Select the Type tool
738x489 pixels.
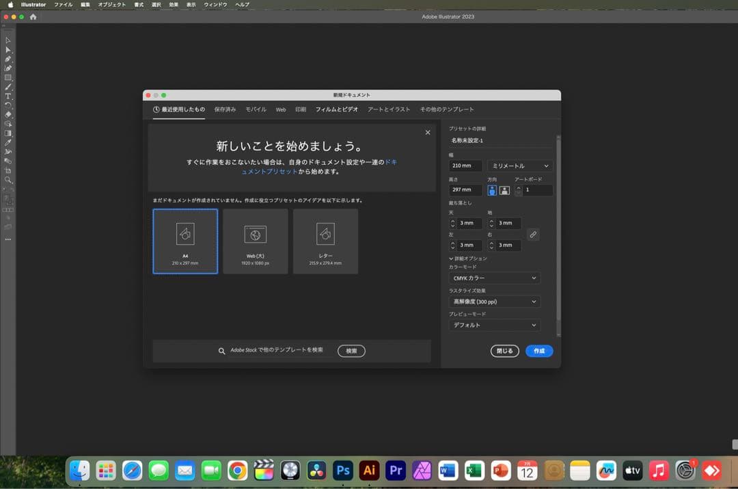click(x=8, y=94)
